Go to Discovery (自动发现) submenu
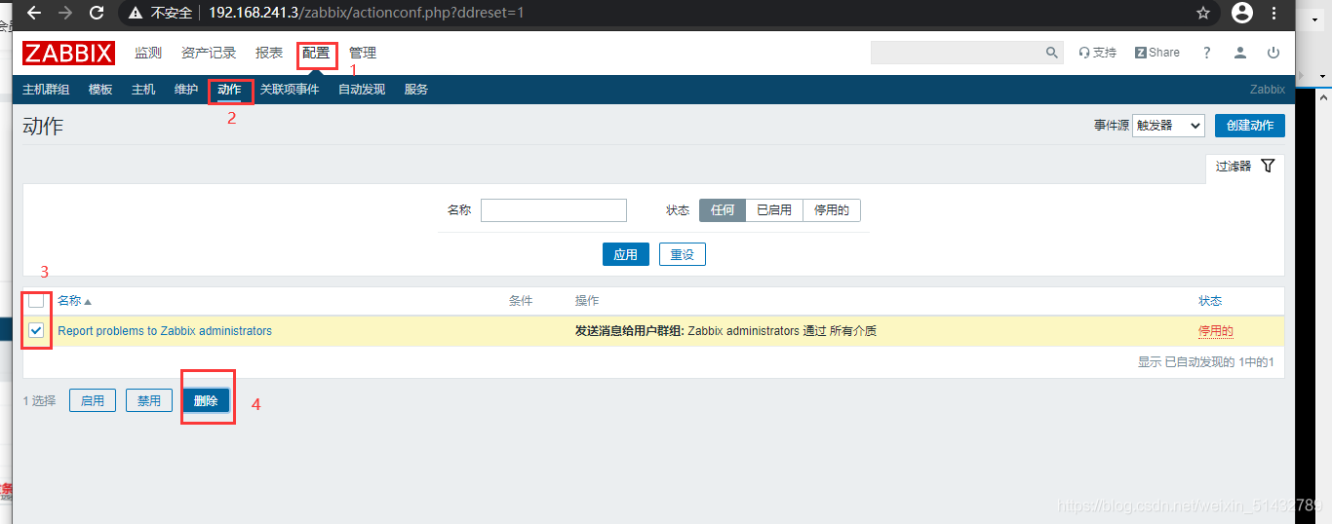1332x524 pixels. pyautogui.click(x=362, y=90)
